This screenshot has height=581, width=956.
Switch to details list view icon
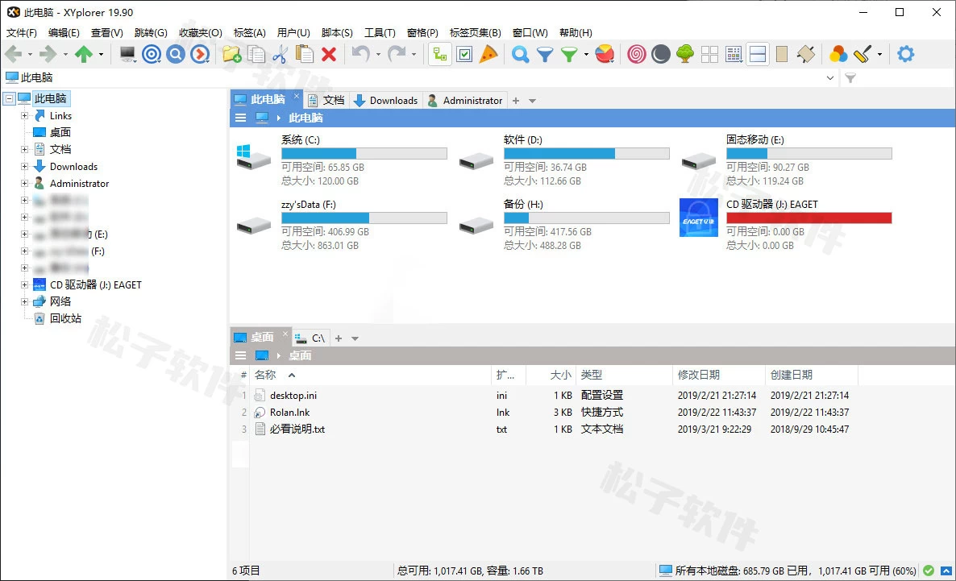pos(734,54)
